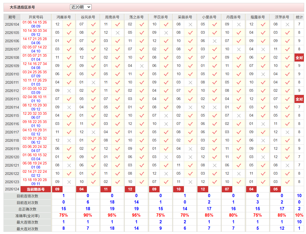Click the 浮萍杀号 column header
The height and width of the screenshot is (234, 306).
(x=282, y=17)
